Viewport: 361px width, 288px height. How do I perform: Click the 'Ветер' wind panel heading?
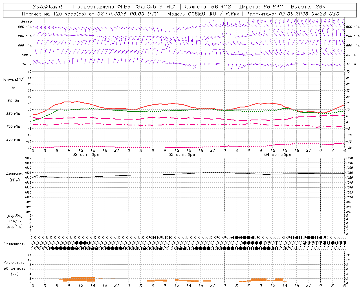(x=26, y=21)
